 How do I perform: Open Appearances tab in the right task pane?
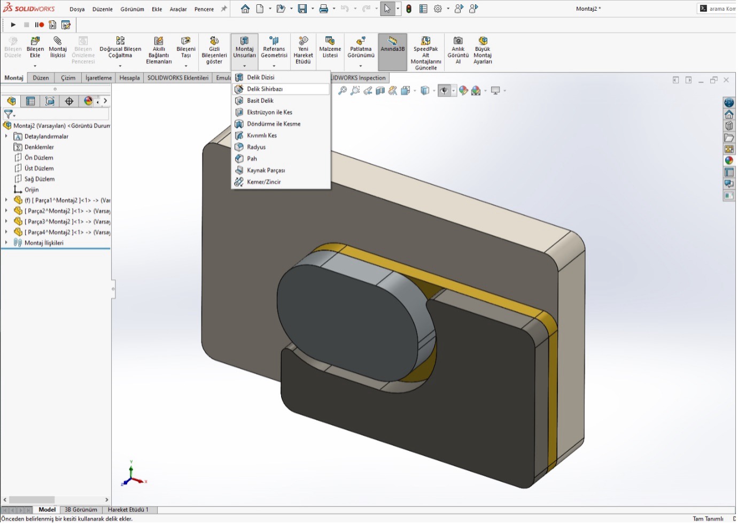pyautogui.click(x=729, y=161)
